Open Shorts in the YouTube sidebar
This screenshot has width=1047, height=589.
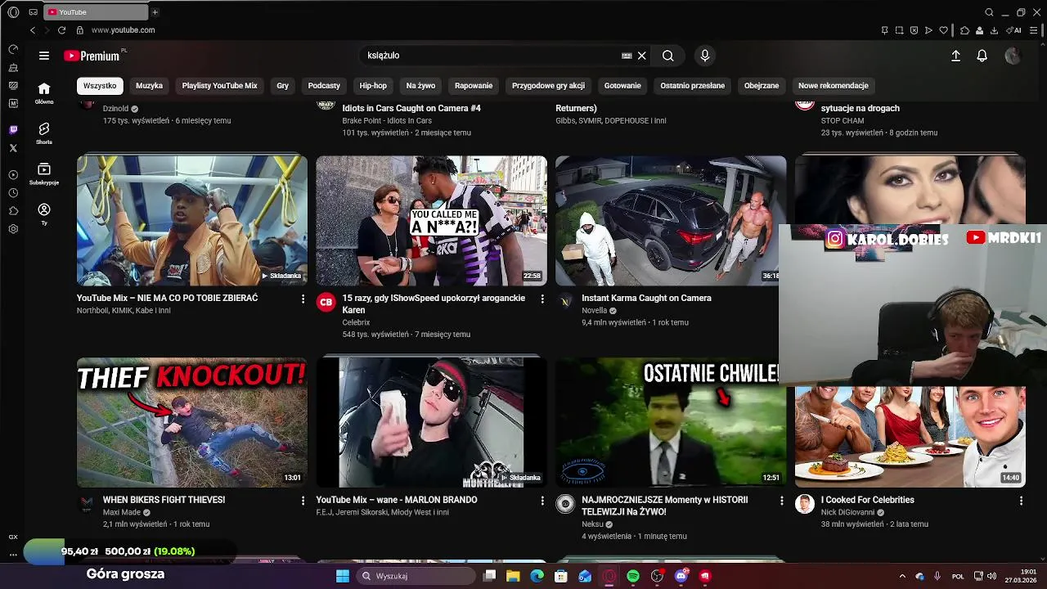pyautogui.click(x=44, y=133)
